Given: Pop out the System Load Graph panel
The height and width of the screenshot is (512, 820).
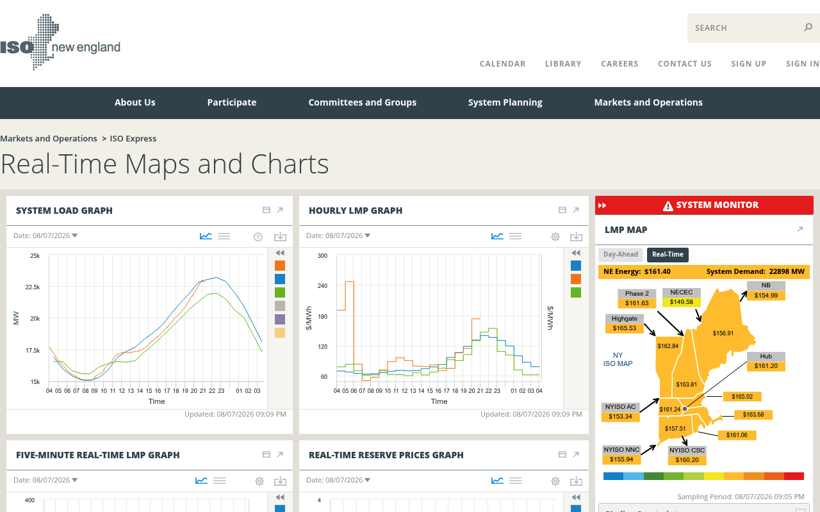Looking at the screenshot, I should point(280,210).
